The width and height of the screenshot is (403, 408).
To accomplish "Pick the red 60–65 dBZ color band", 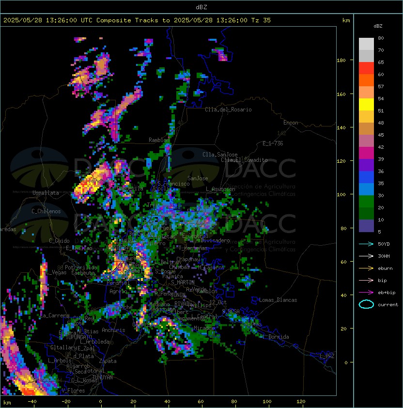I will 366,68.
